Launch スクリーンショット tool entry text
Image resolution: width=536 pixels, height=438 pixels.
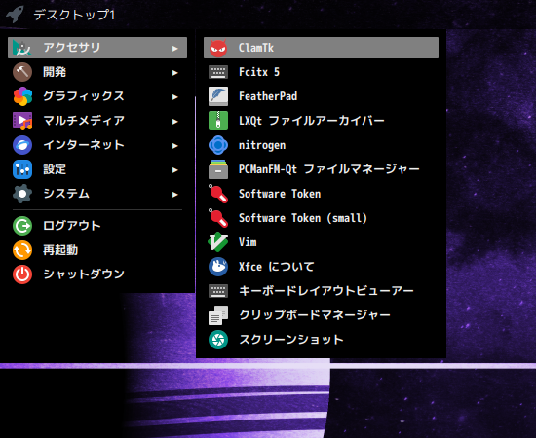[x=291, y=340]
